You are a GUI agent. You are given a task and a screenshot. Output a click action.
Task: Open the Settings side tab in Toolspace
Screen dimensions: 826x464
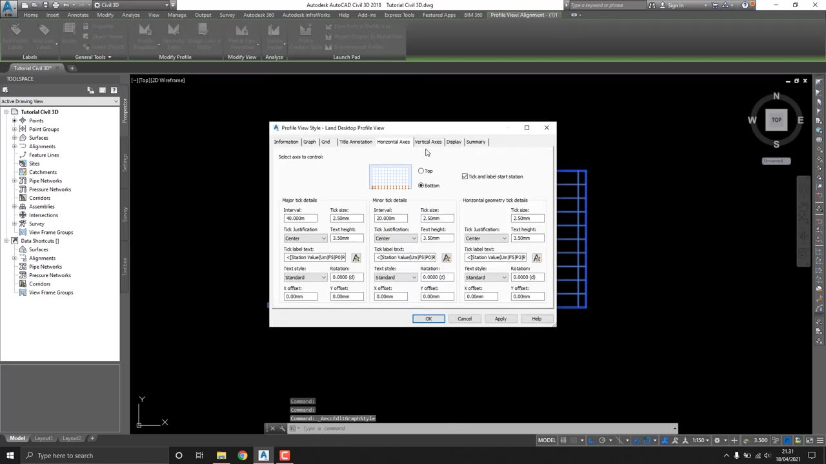pyautogui.click(x=125, y=162)
